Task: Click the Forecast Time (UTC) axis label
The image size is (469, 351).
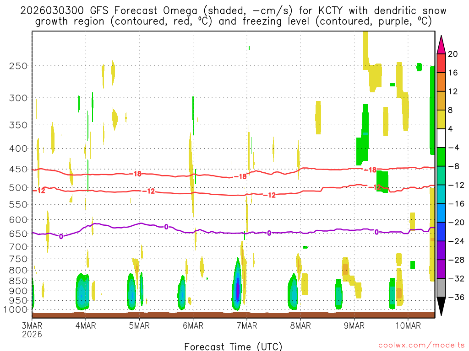Action: (233, 346)
